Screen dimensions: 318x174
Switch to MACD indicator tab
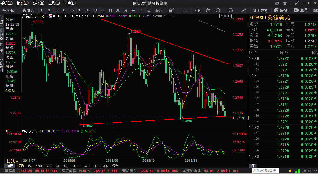point(39,166)
